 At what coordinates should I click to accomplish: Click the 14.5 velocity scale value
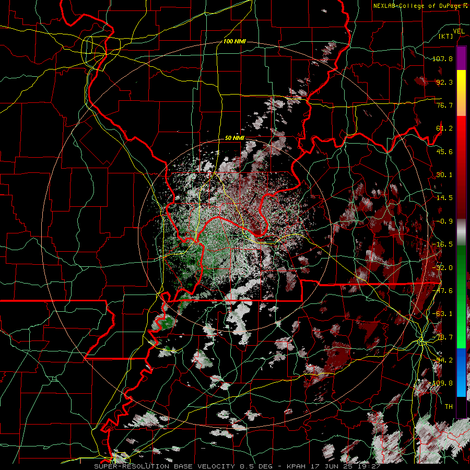[x=444, y=198]
